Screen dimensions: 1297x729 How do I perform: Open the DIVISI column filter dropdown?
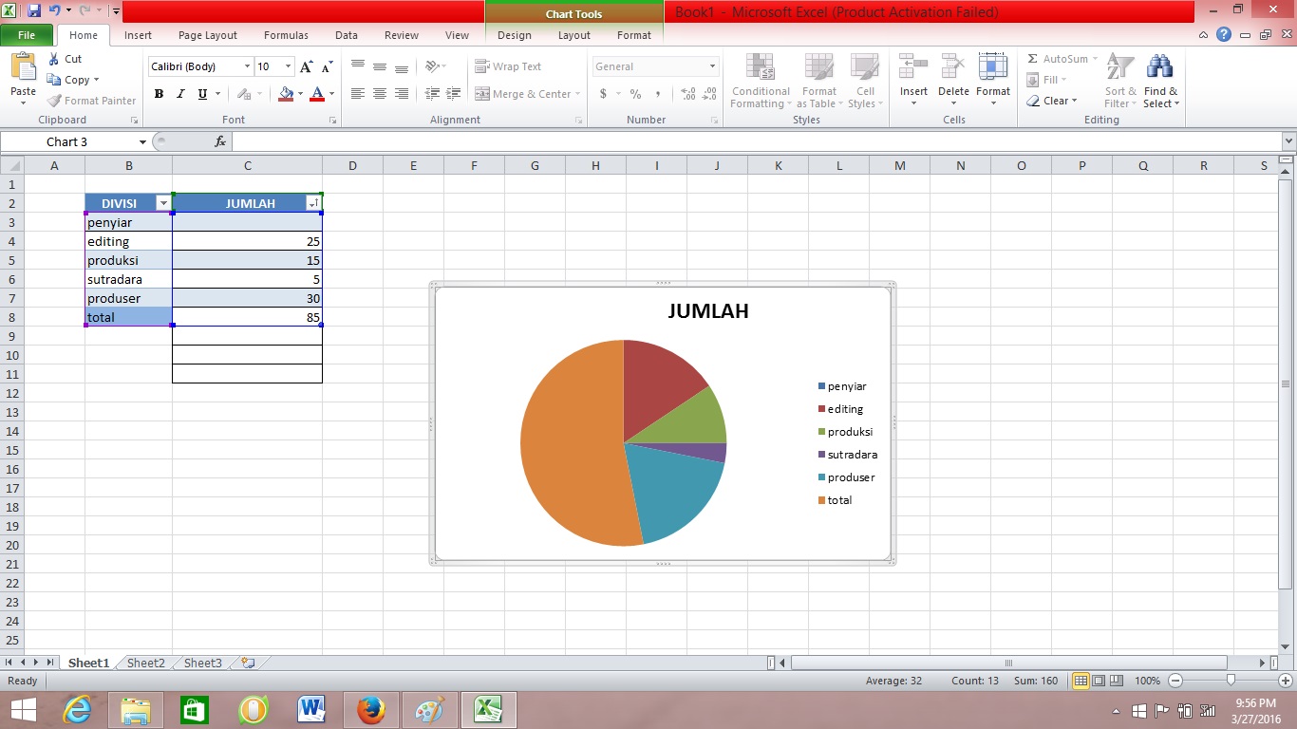click(x=163, y=202)
